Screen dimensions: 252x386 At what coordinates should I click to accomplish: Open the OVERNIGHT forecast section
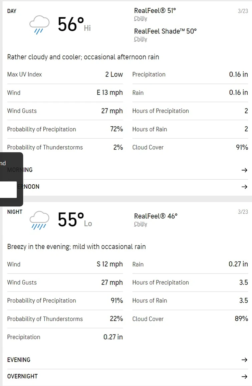tap(22, 376)
